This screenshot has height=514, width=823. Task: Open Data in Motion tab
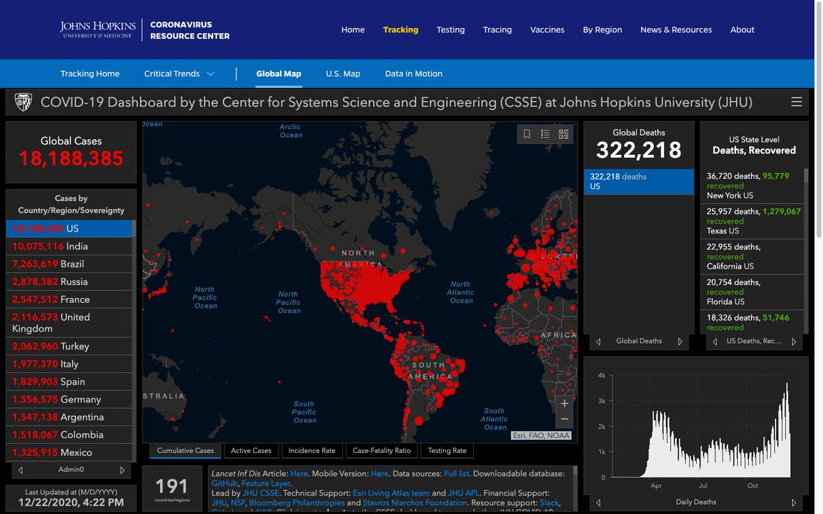pyautogui.click(x=414, y=73)
